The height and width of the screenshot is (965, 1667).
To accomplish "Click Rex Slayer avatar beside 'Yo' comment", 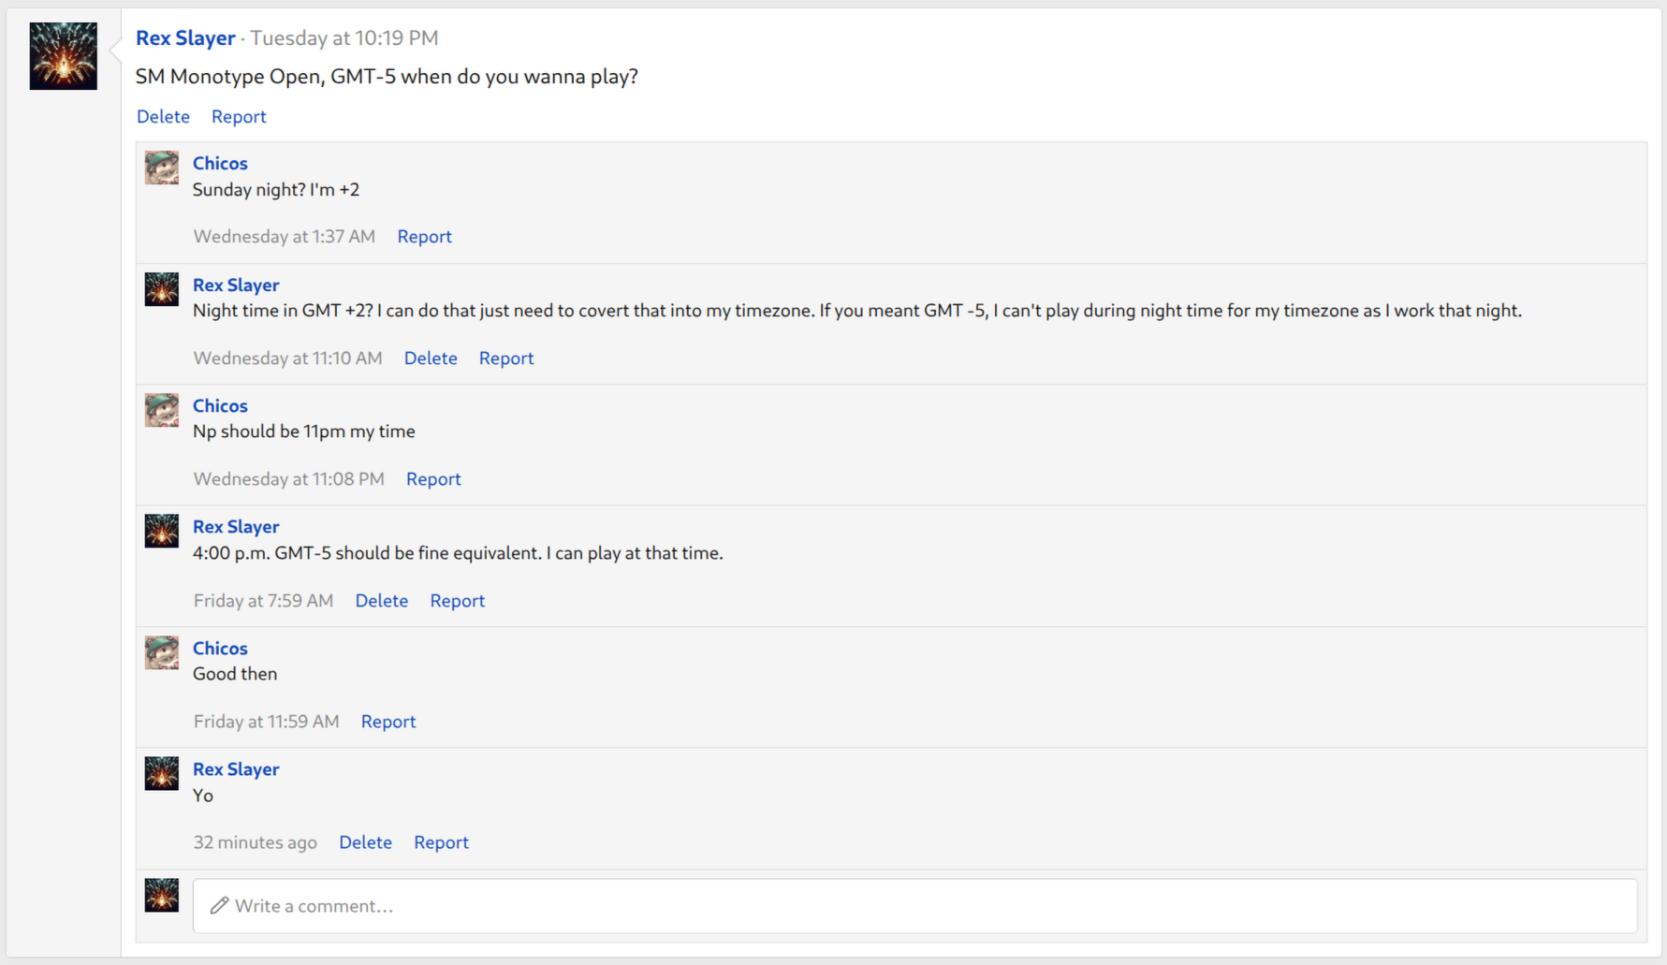I will point(162,773).
